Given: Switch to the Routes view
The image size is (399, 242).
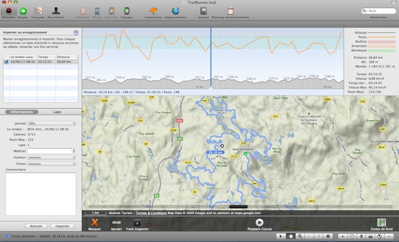Looking at the screenshot, I should (23, 12).
